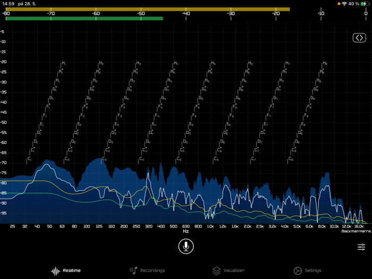Tap the microphone record button
This screenshot has height=279, width=372.
tap(186, 246)
